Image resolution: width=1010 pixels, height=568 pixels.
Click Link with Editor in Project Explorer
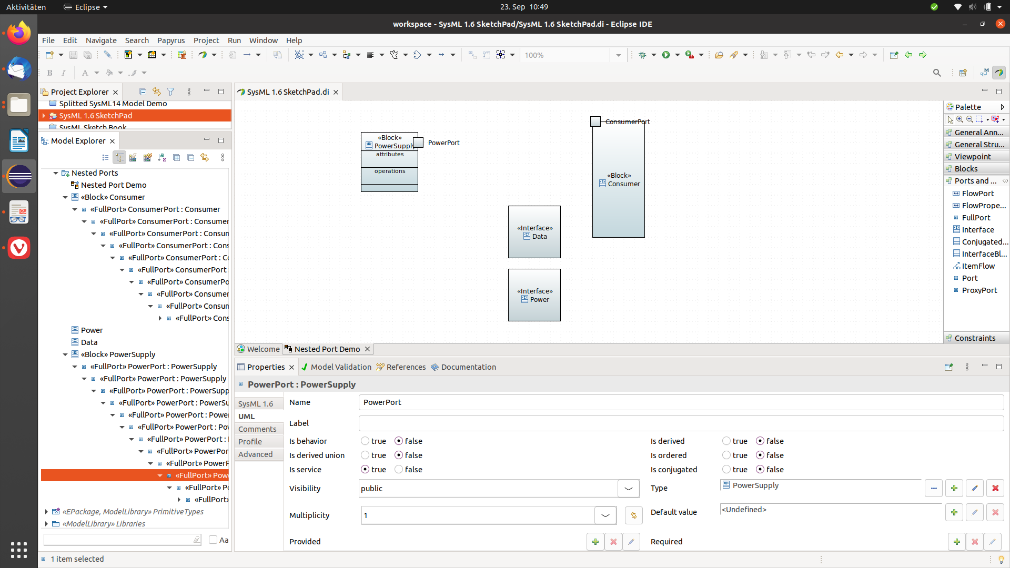[156, 92]
